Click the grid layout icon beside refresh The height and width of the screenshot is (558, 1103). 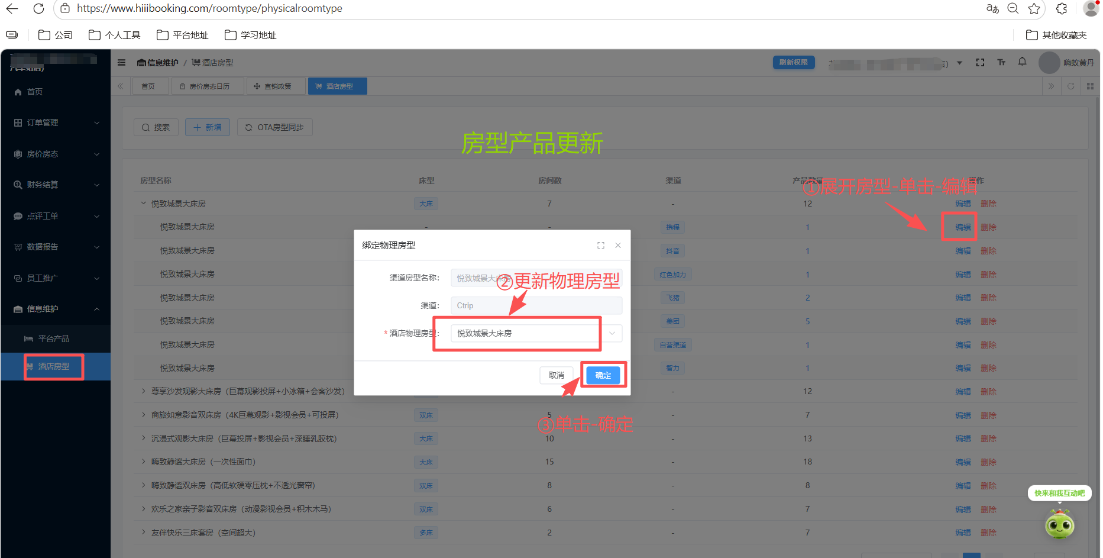click(x=1090, y=86)
